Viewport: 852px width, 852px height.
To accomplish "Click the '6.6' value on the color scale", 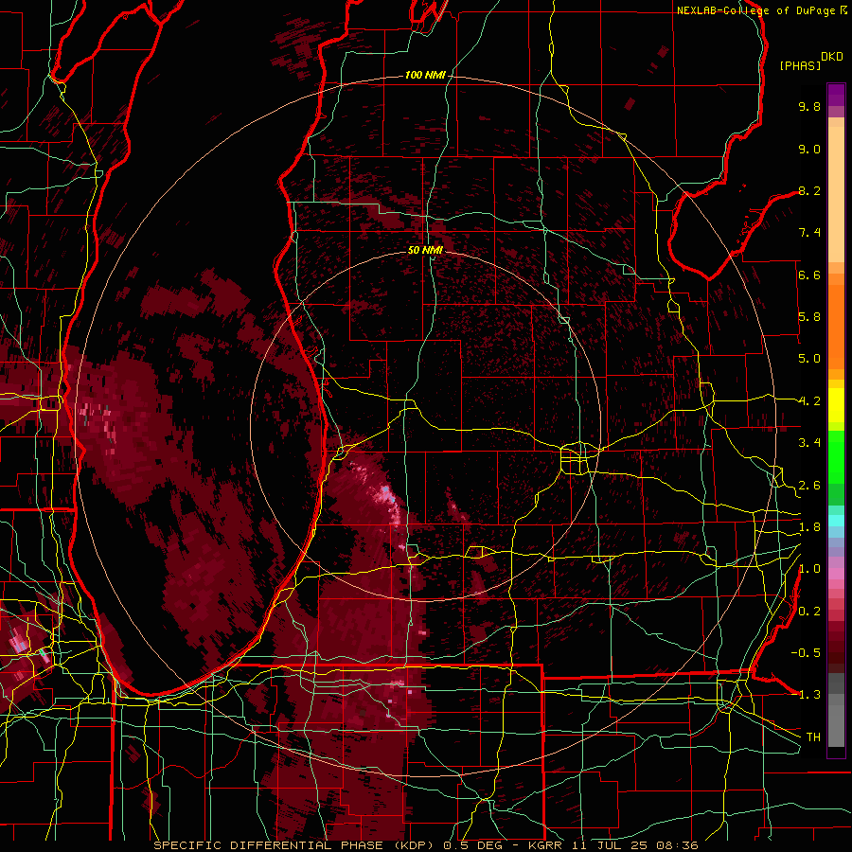I will 809,275.
